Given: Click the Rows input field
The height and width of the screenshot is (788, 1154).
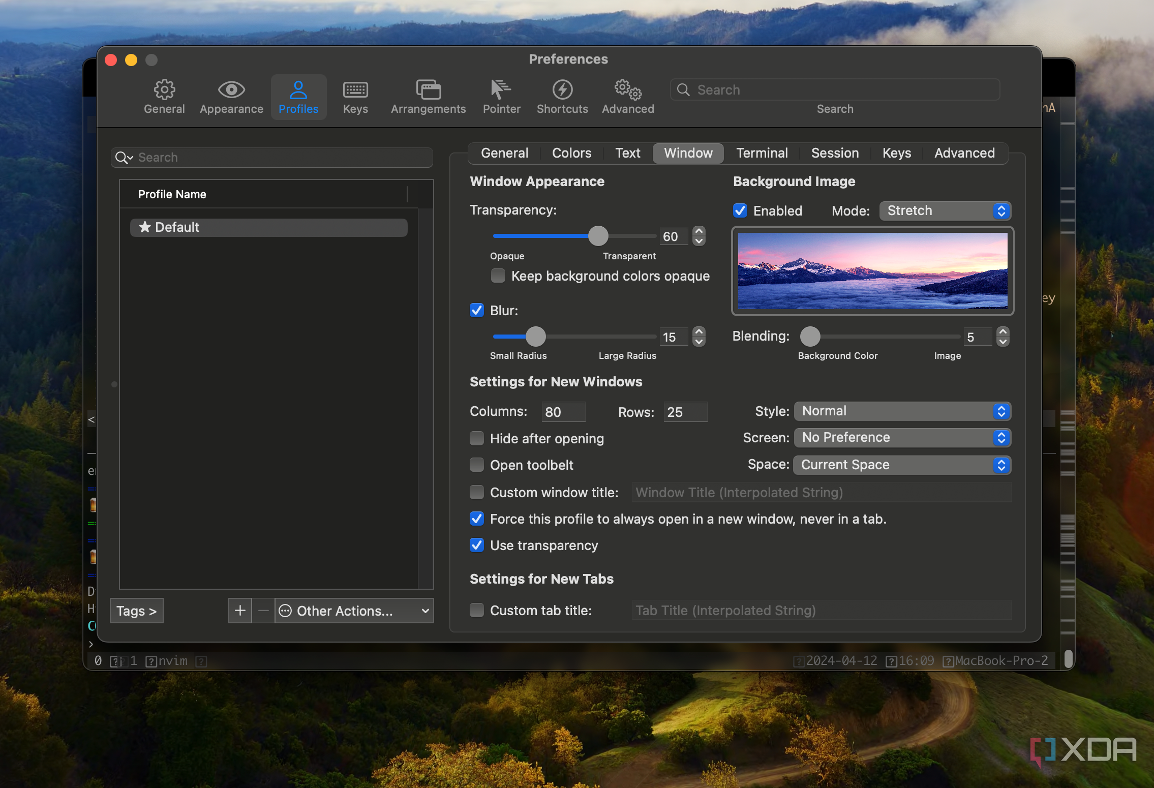Looking at the screenshot, I should [x=685, y=412].
